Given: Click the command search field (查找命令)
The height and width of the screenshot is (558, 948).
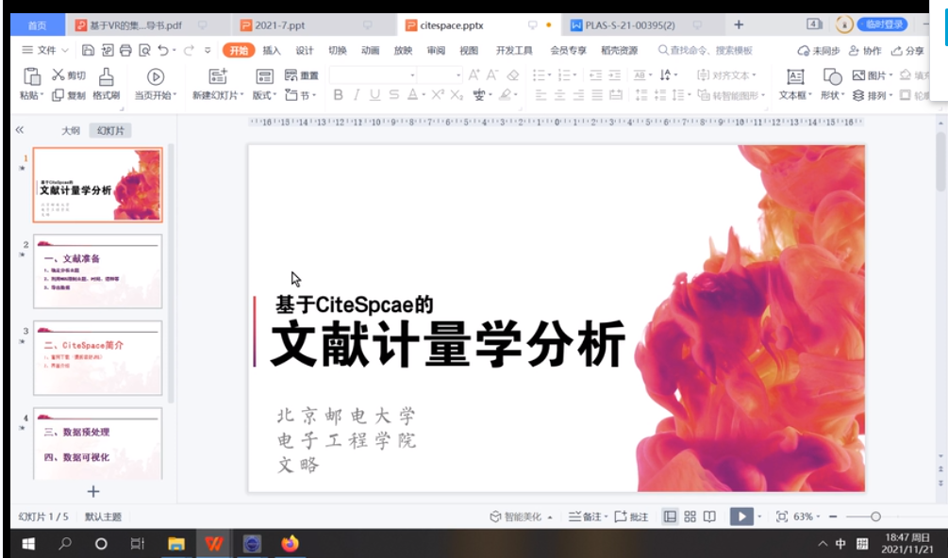Looking at the screenshot, I should pos(705,50).
